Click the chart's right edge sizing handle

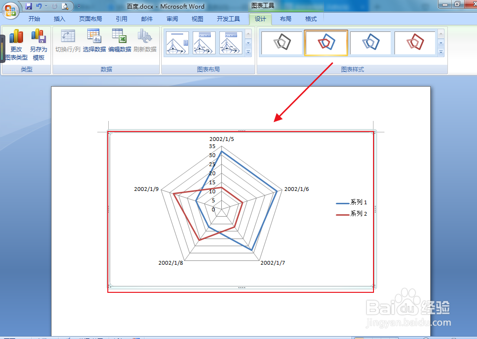[375, 209]
